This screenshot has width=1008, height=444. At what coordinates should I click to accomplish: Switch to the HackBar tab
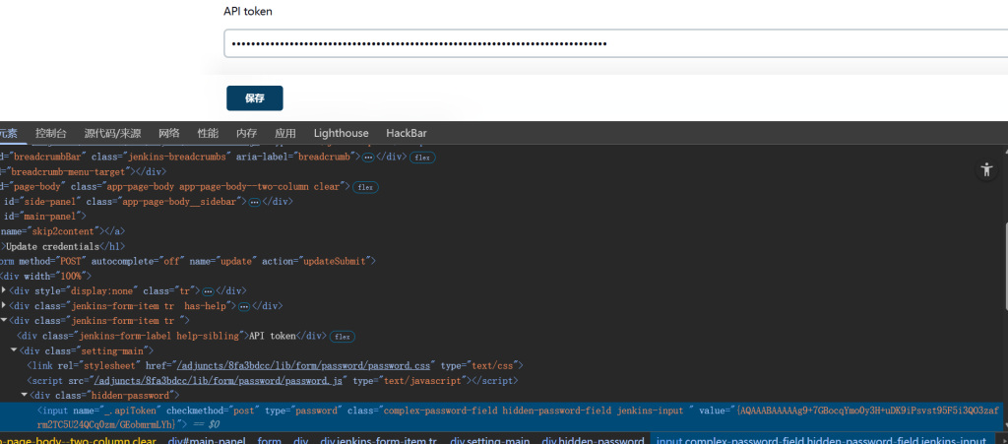pyautogui.click(x=406, y=134)
